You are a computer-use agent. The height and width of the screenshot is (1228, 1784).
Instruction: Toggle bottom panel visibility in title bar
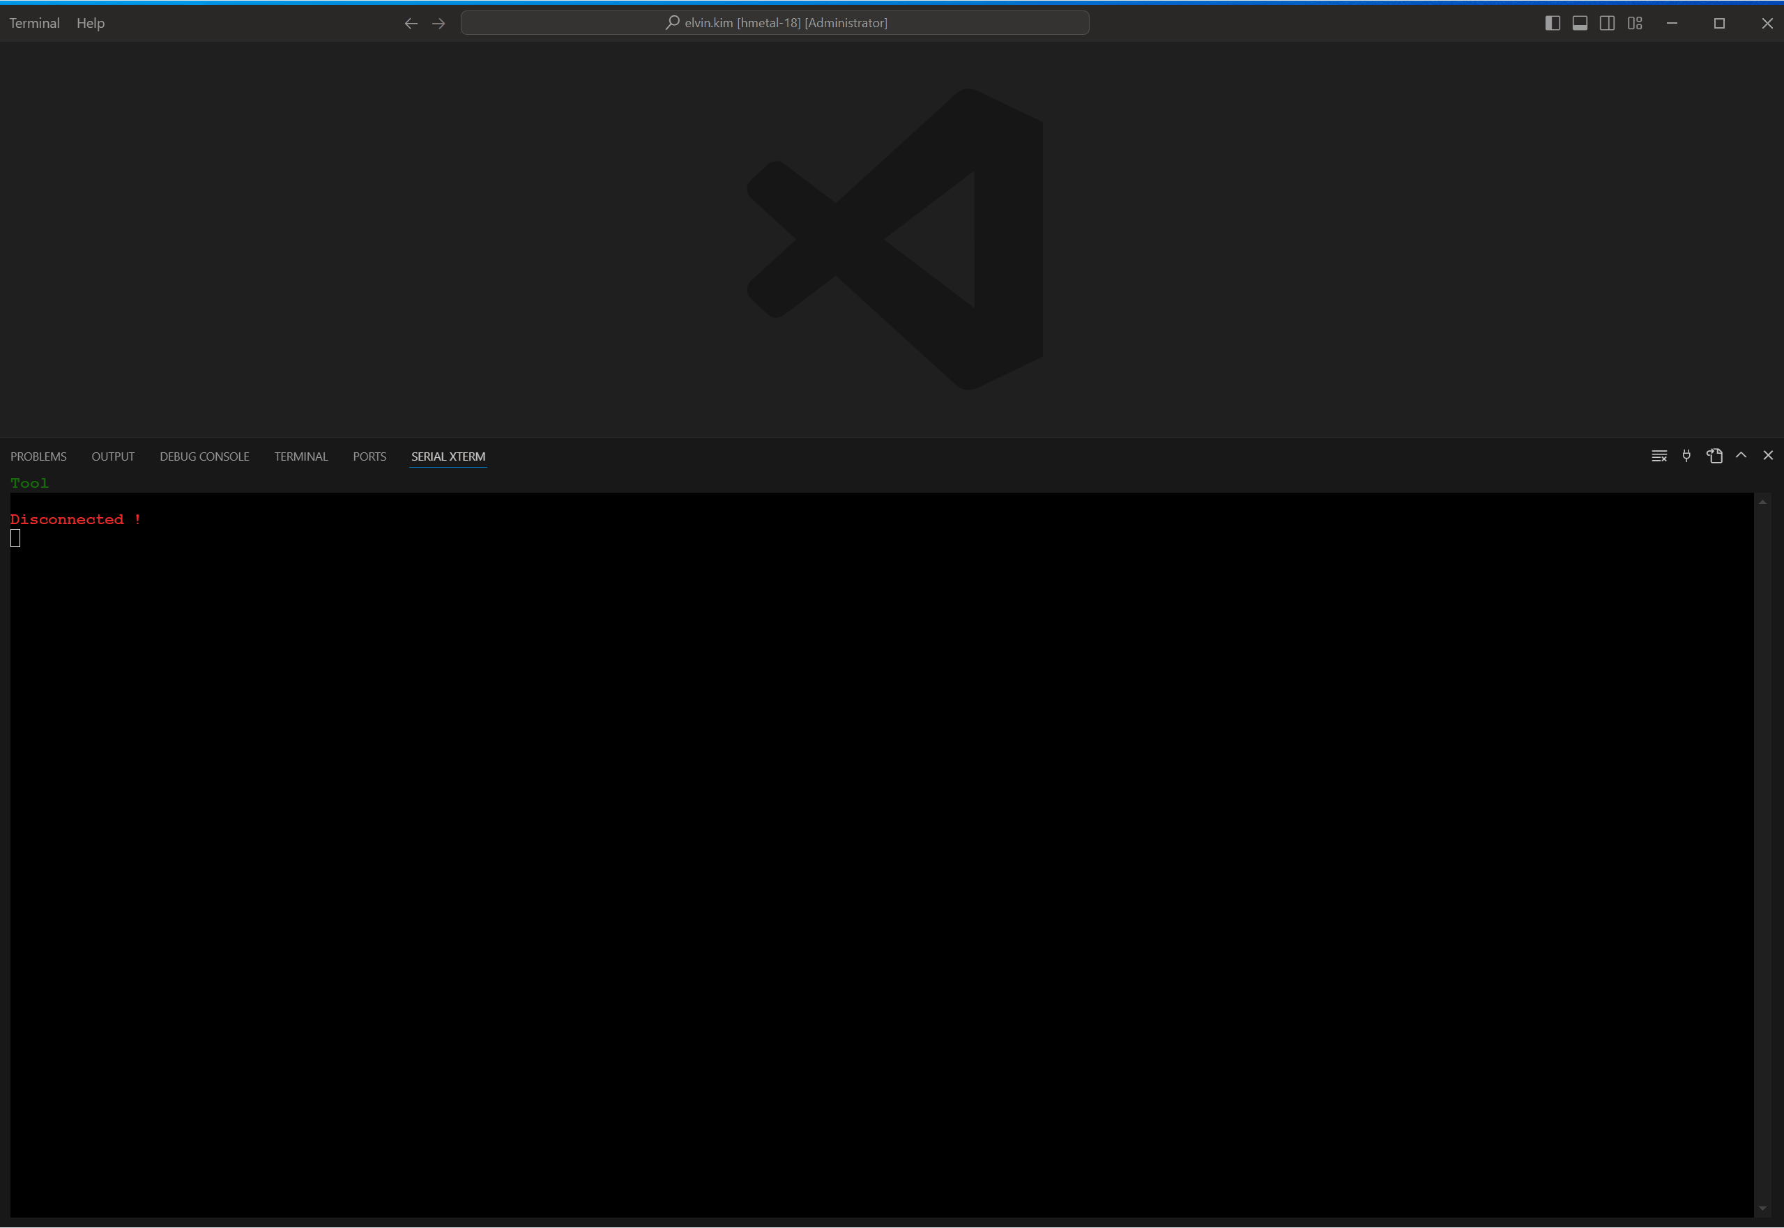pyautogui.click(x=1580, y=23)
